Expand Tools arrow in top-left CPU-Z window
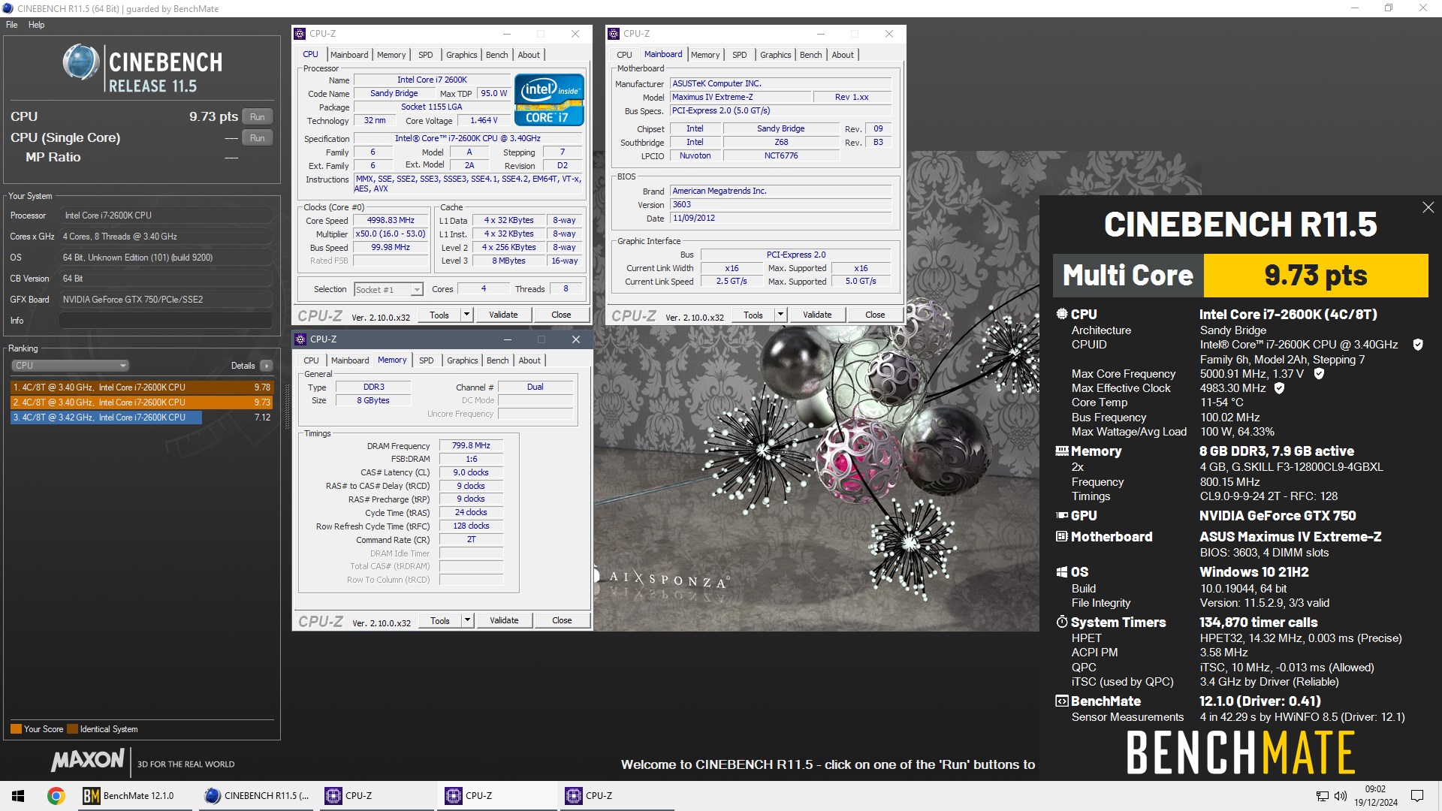 point(466,315)
